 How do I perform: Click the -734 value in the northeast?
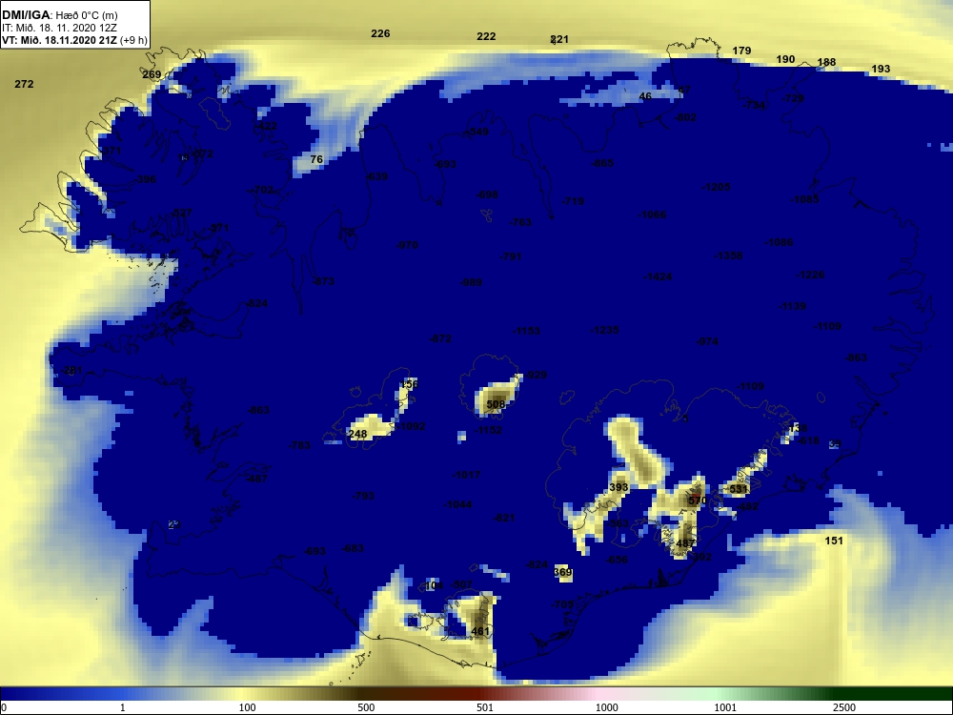tap(754, 105)
